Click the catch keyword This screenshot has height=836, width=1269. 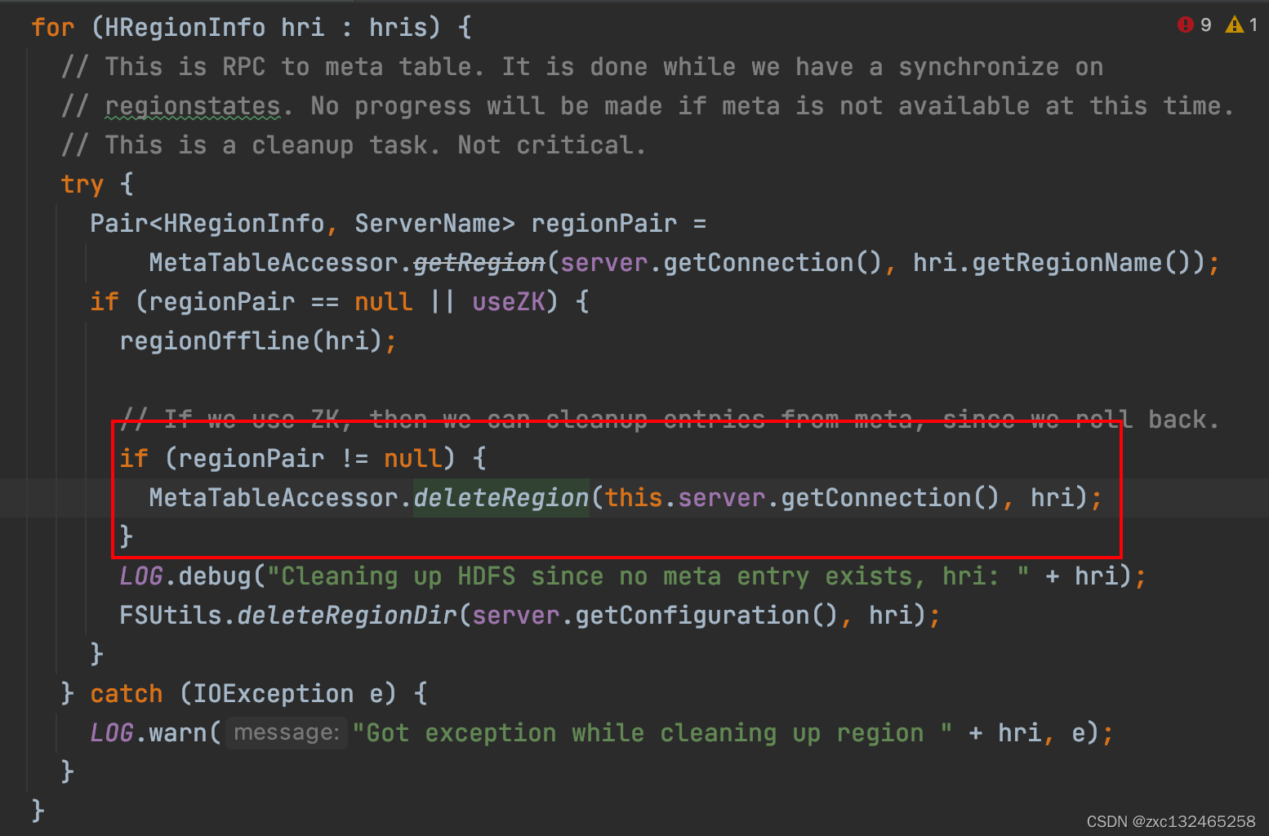[x=126, y=693]
